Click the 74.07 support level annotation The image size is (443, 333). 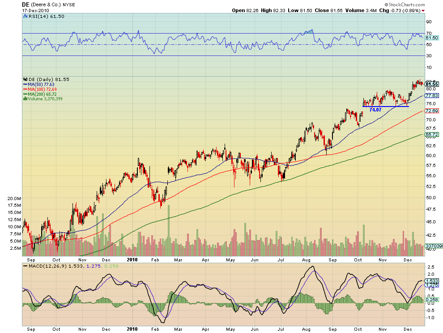(375, 110)
